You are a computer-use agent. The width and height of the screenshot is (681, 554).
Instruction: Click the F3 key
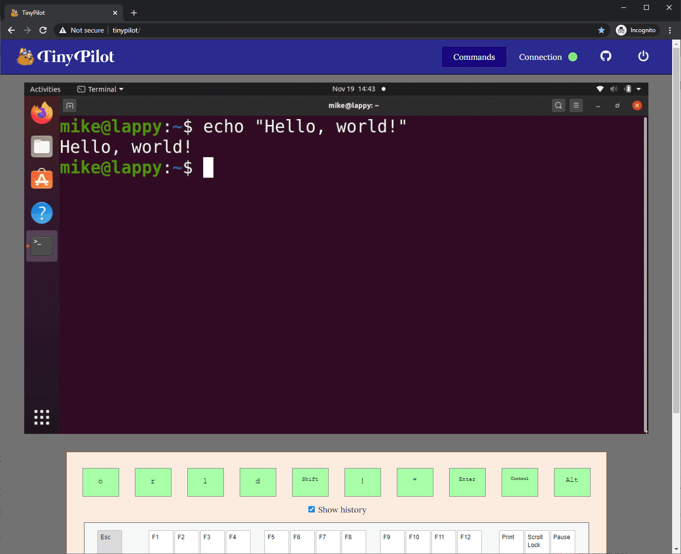click(x=213, y=542)
